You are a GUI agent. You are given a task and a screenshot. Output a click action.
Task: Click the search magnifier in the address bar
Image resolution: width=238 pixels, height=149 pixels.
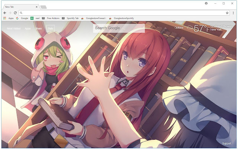[21, 13]
